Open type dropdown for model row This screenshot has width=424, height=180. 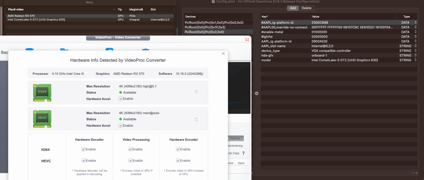(x=416, y=60)
